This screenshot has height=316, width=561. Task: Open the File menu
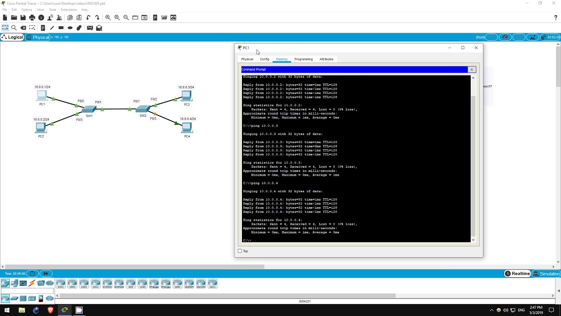click(4, 10)
